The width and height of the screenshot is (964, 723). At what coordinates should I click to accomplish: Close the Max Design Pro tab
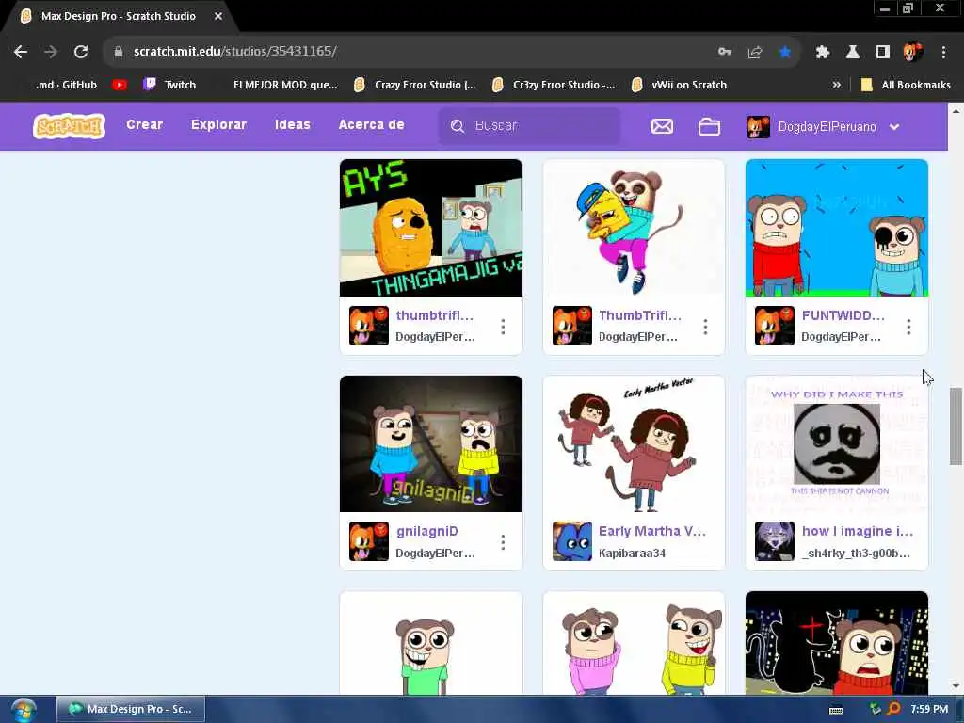pos(218,17)
